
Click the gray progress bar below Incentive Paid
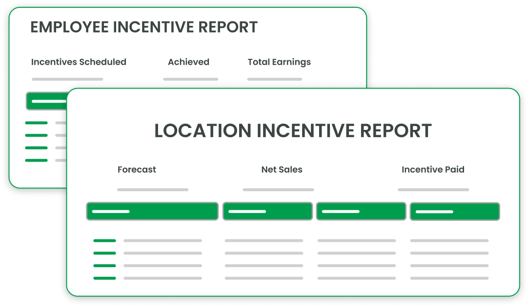pyautogui.click(x=433, y=190)
